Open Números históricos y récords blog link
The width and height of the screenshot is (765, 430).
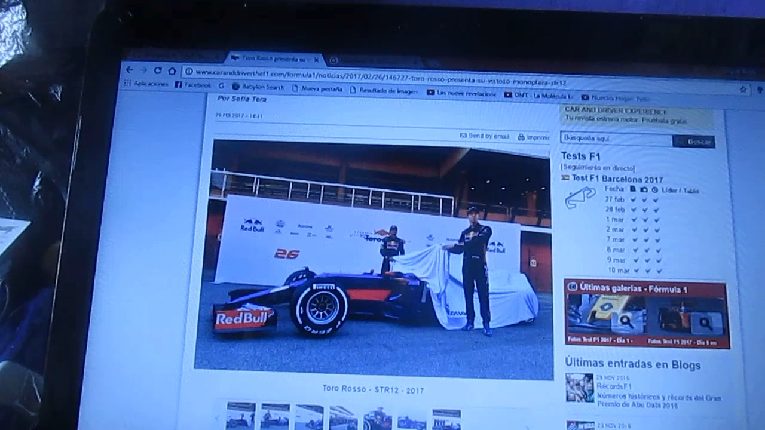coord(659,401)
